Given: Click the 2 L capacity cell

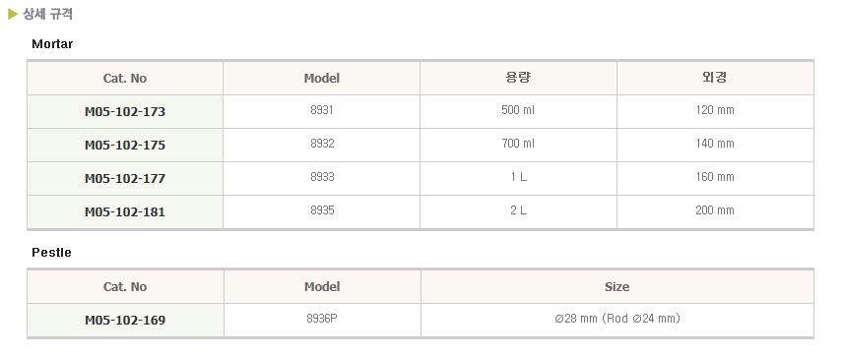Looking at the screenshot, I should (518, 210).
